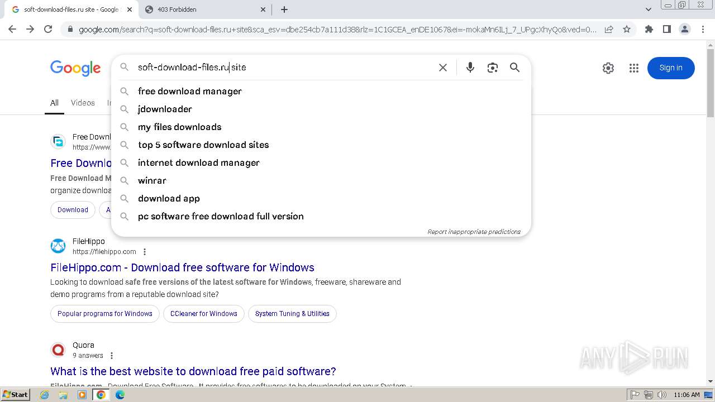715x402 pixels.
Task: Open the FileHippo.com result title link
Action: 182,267
